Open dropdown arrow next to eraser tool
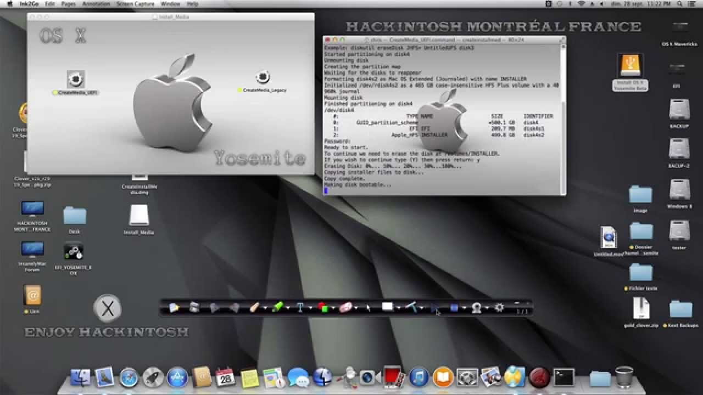This screenshot has width=703, height=395. [x=356, y=308]
